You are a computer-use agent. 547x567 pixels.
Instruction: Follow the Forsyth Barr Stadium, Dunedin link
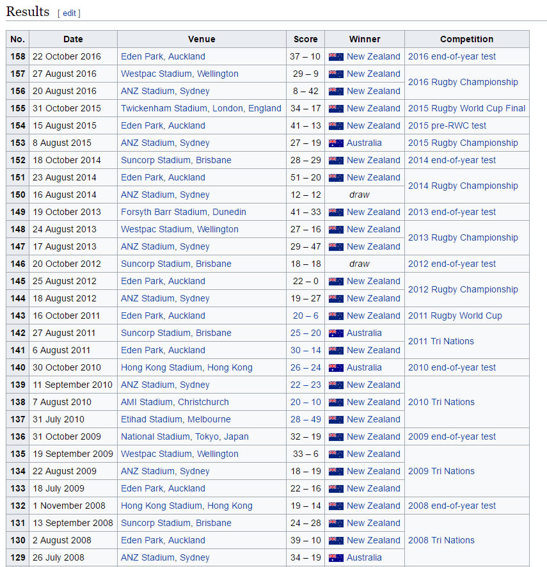tap(183, 212)
